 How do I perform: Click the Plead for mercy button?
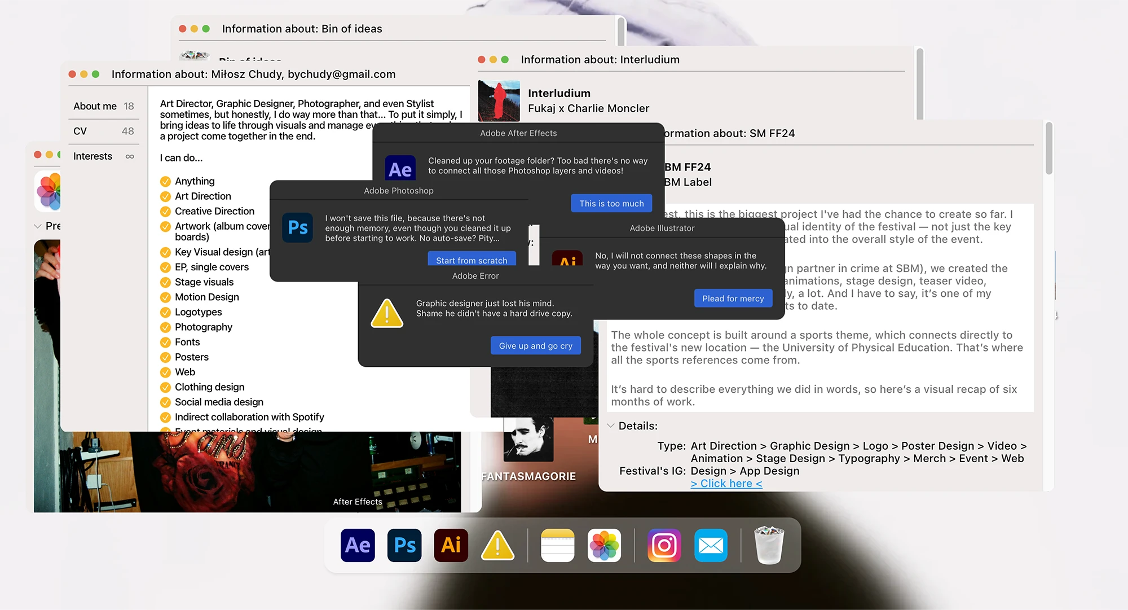pos(733,299)
